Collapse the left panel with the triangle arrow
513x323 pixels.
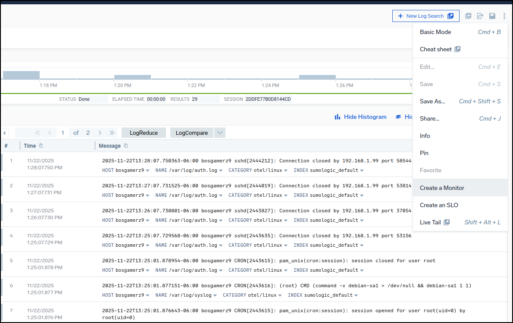[x=5, y=133]
